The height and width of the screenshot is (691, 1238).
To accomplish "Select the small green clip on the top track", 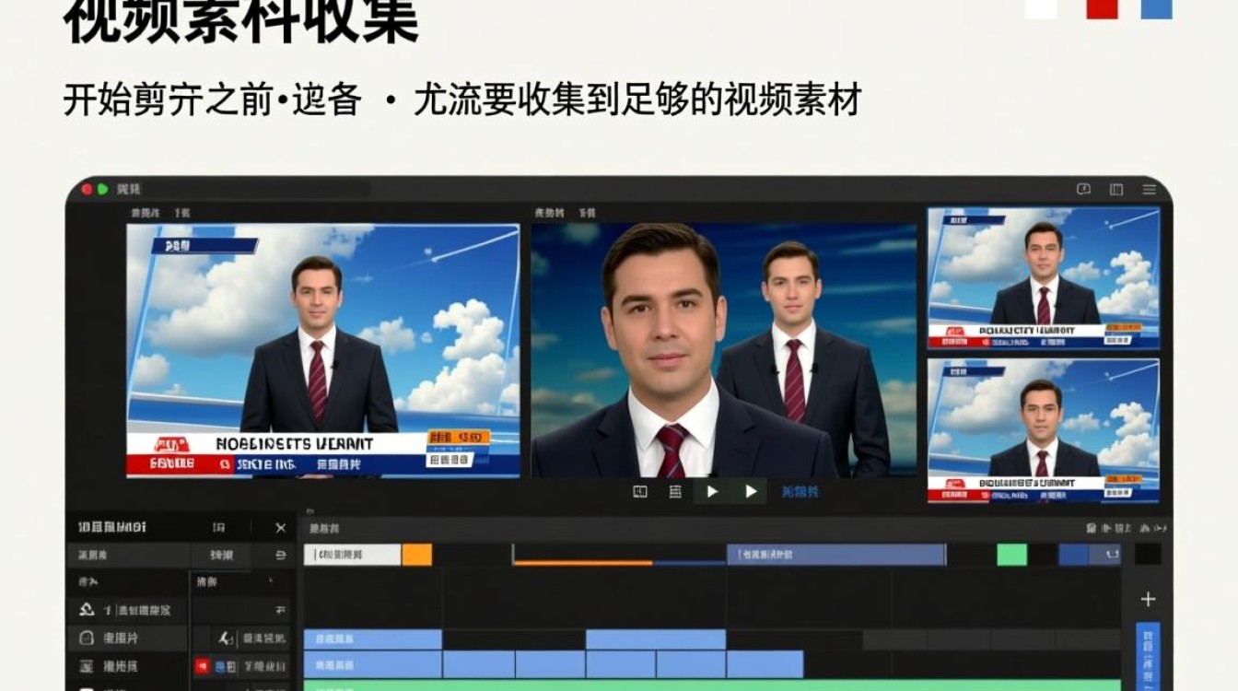I will pos(1011,555).
